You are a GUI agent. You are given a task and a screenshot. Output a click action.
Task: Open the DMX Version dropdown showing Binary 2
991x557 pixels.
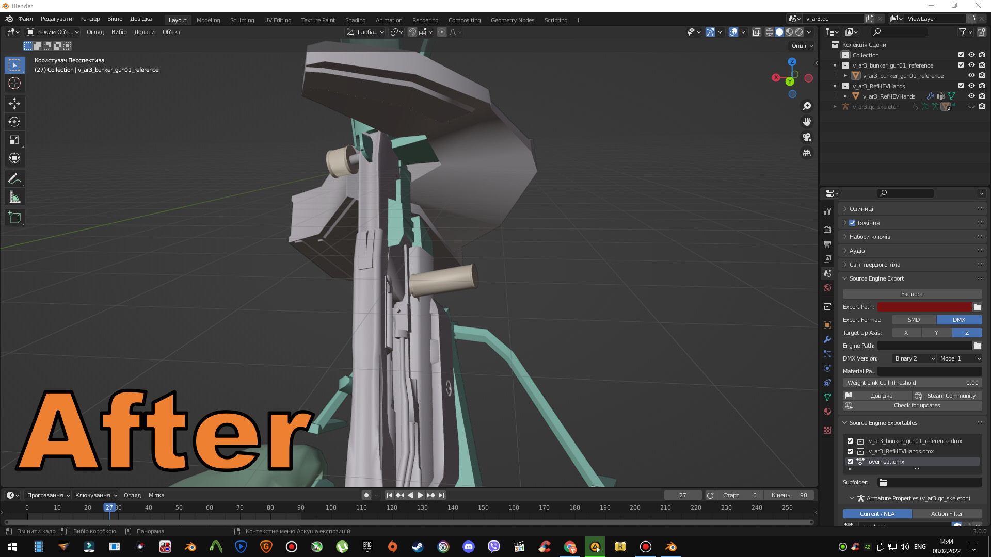(913, 358)
